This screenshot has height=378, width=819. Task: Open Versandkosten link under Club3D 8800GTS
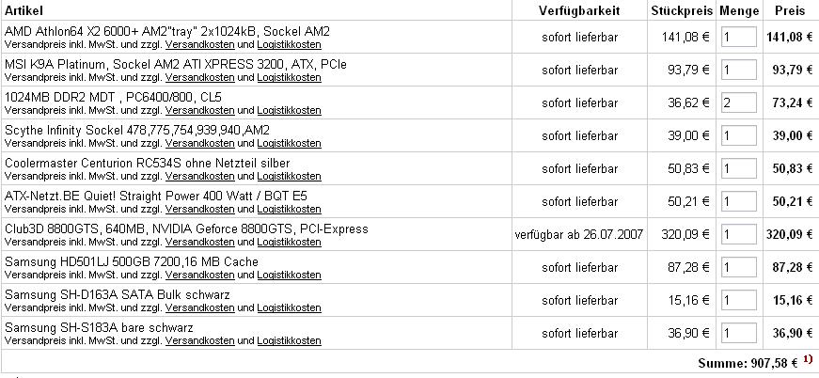tap(199, 242)
